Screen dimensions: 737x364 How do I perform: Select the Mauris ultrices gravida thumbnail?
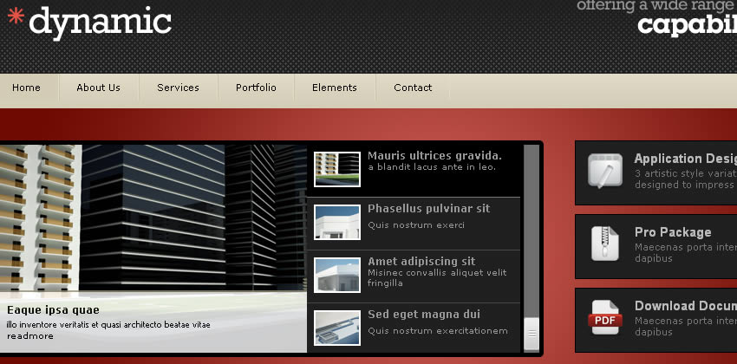pos(337,169)
